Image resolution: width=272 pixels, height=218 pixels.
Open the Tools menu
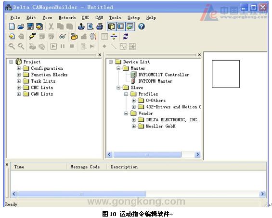coord(115,18)
